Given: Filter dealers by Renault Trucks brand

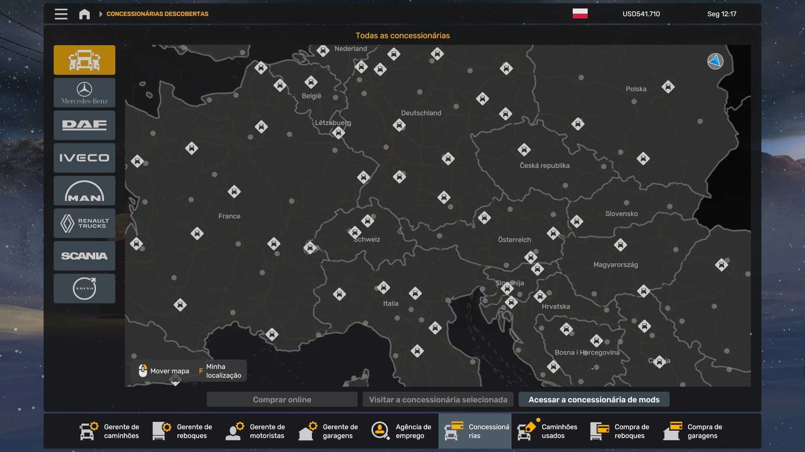Looking at the screenshot, I should click(x=84, y=223).
